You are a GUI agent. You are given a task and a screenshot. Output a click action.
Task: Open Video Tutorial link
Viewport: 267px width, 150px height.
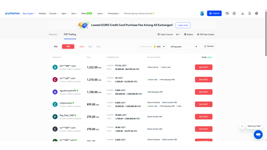tap(165, 34)
